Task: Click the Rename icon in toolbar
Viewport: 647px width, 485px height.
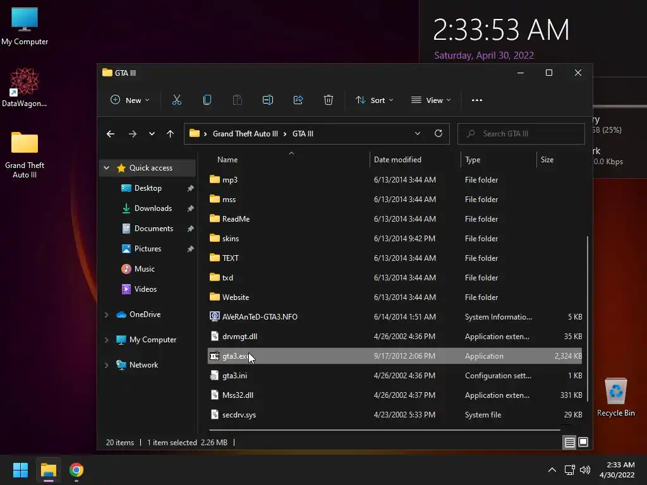Action: [268, 100]
